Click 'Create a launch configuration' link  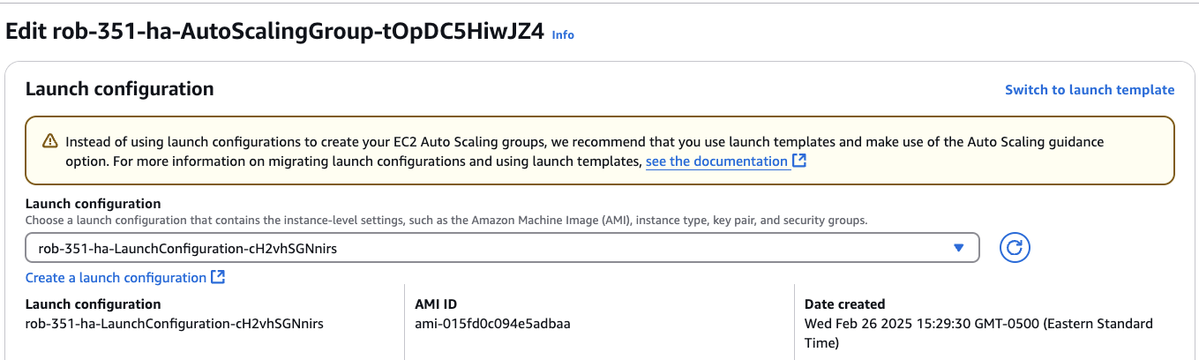coord(116,278)
